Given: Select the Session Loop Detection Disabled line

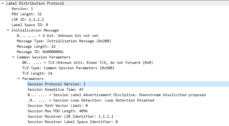Looking at the screenshot, I should tap(91, 100).
